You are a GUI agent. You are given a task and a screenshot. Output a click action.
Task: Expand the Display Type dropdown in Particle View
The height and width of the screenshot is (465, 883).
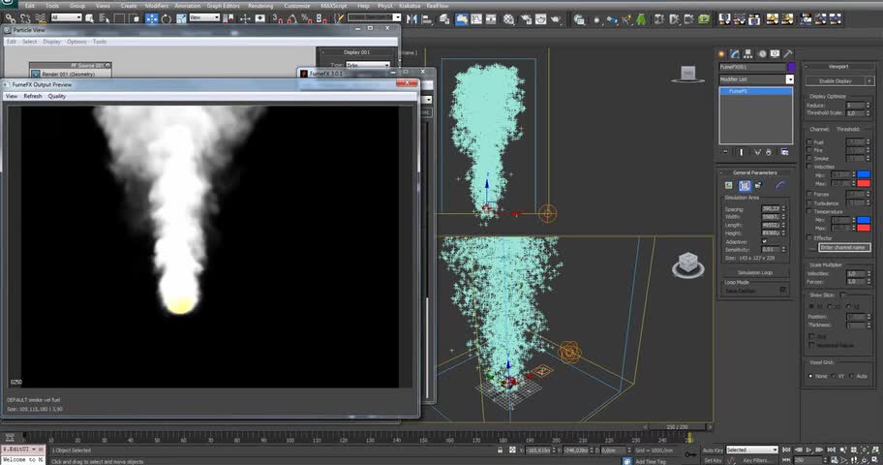point(368,65)
